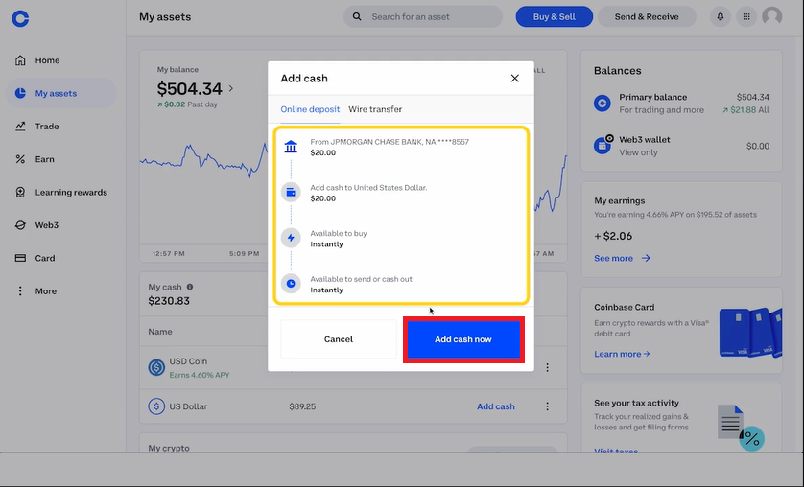
Task: Open the profile avatar menu
Action: pyautogui.click(x=772, y=17)
